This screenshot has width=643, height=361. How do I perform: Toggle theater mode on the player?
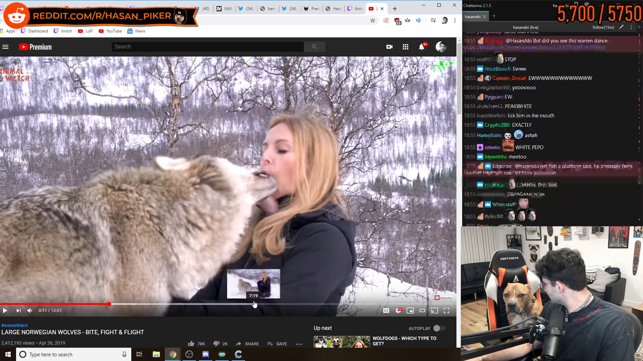coord(422,310)
